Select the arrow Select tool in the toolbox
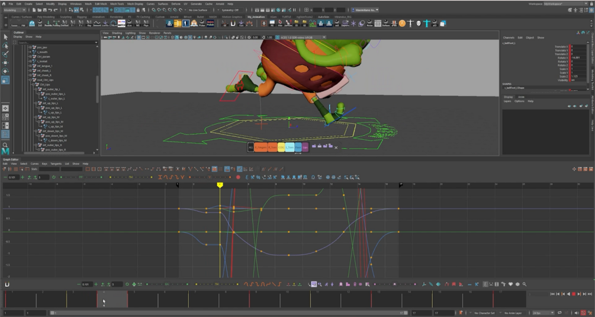Image resolution: width=595 pixels, height=317 pixels. (5, 37)
